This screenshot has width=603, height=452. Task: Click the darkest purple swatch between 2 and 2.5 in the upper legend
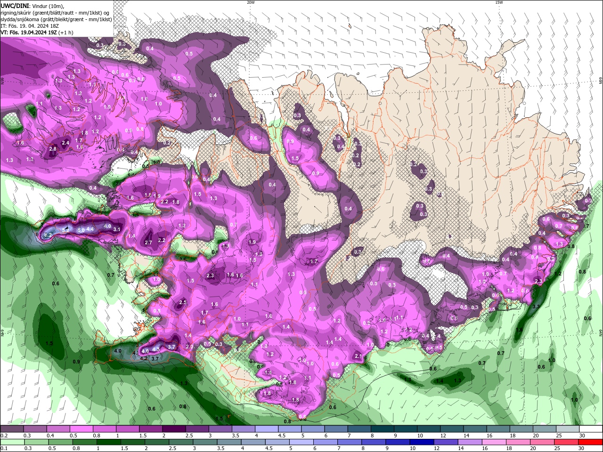click(x=173, y=429)
